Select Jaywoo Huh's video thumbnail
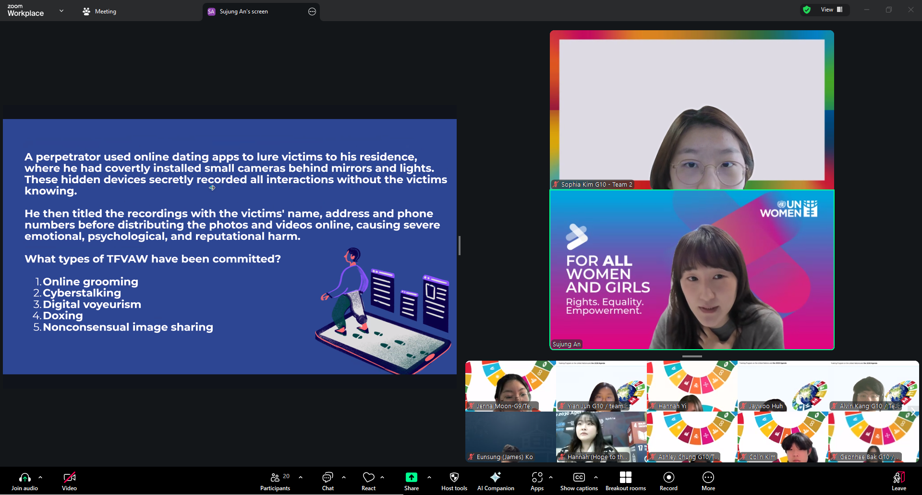 [x=783, y=386]
